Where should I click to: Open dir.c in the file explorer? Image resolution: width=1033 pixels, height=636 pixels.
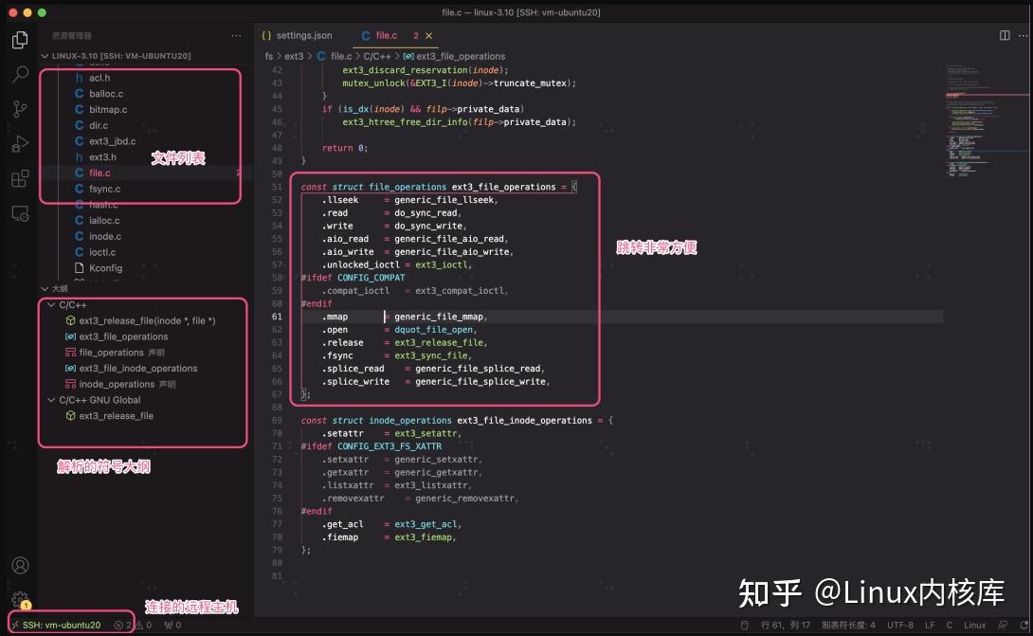[x=99, y=125]
